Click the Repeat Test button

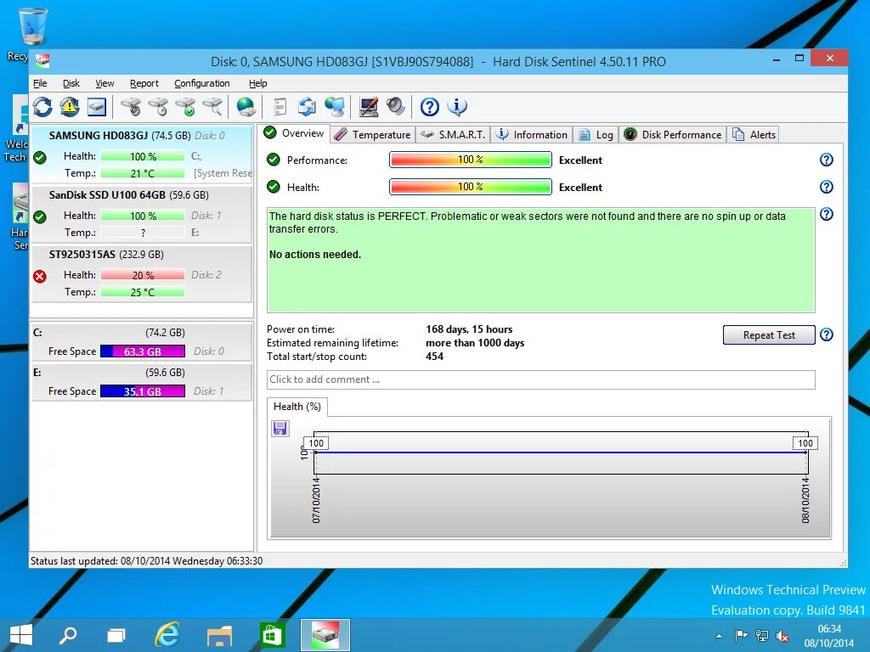(769, 334)
